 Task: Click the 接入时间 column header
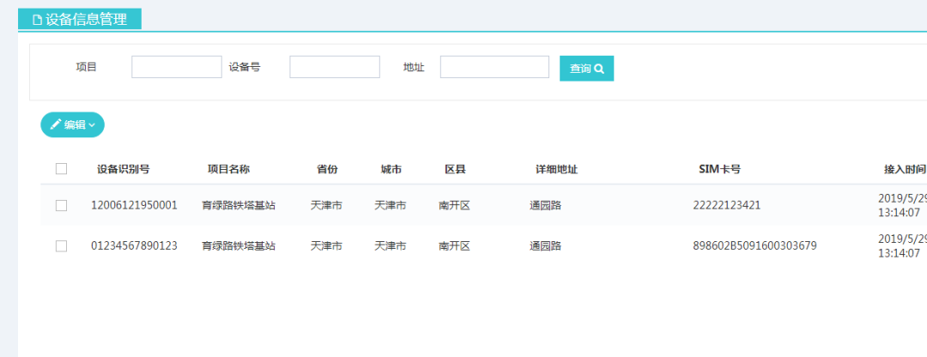pos(905,169)
